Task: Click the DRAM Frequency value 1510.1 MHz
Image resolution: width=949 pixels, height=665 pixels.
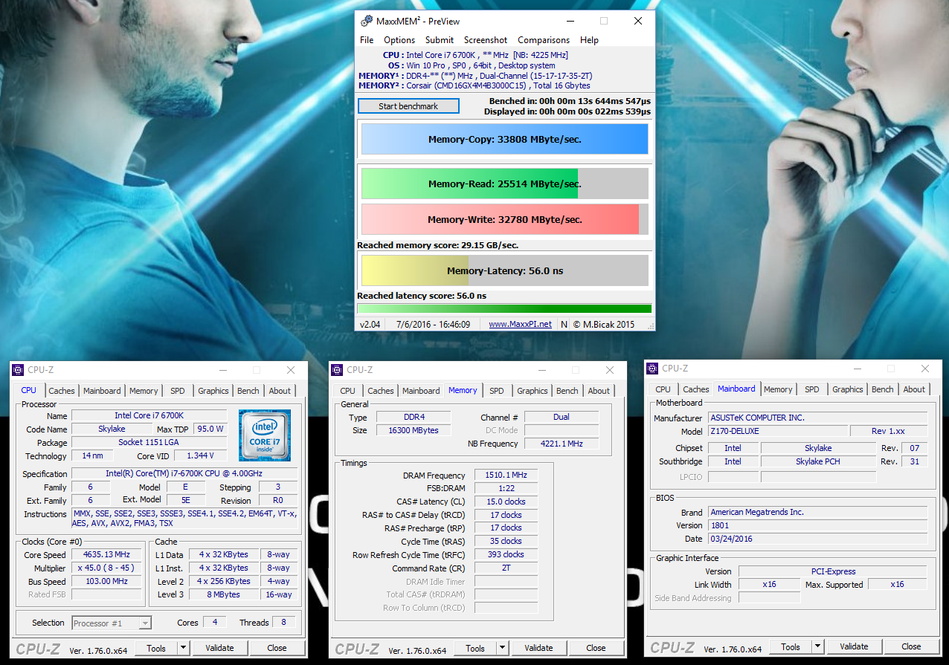Action: 505,476
